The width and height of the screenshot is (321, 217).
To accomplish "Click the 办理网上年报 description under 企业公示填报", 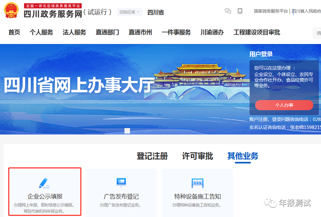I will [44, 208].
